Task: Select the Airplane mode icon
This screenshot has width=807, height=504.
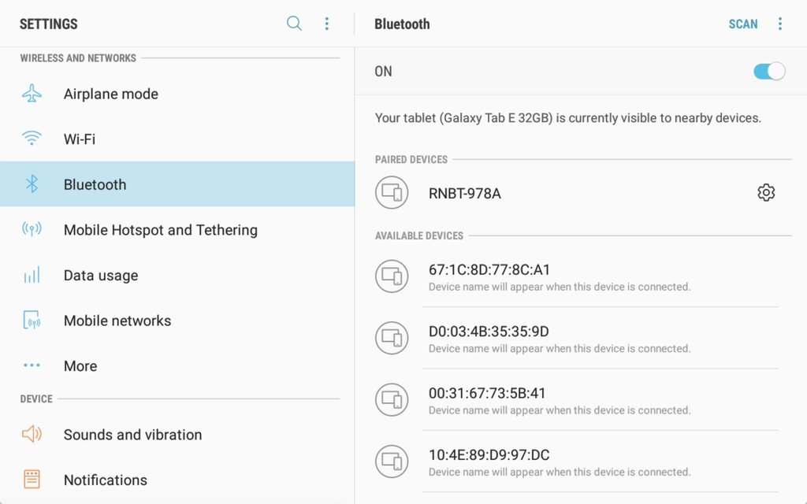Action: (x=32, y=93)
